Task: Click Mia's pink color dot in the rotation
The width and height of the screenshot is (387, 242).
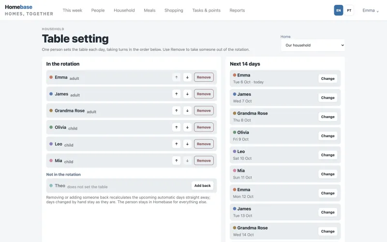Action: (x=51, y=161)
